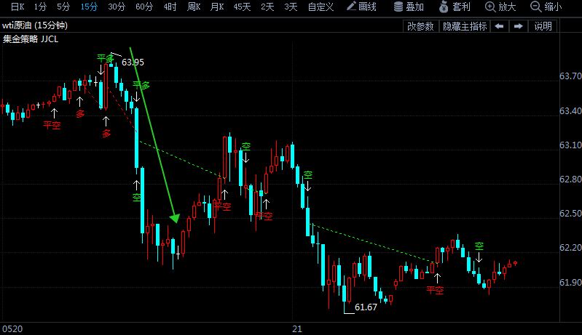Viewport: 582px width, 335px height.
Task: Open the 套利 arbitrage tool
Action: tap(455, 7)
